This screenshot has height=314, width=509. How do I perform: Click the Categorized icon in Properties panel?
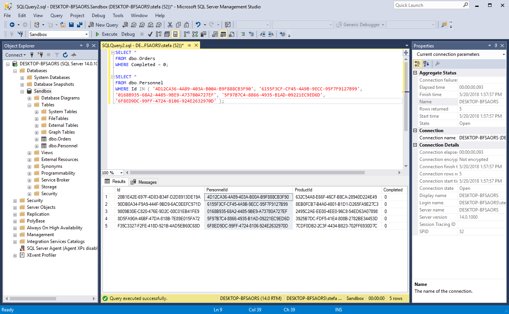click(x=418, y=64)
